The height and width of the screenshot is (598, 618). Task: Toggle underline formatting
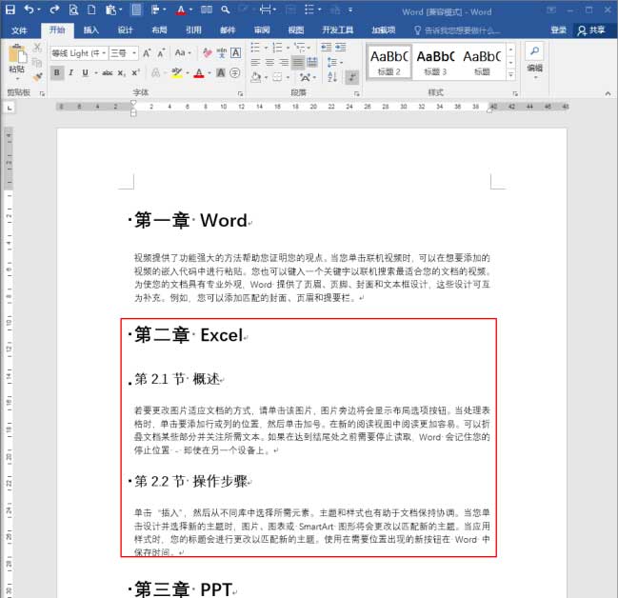(x=85, y=73)
